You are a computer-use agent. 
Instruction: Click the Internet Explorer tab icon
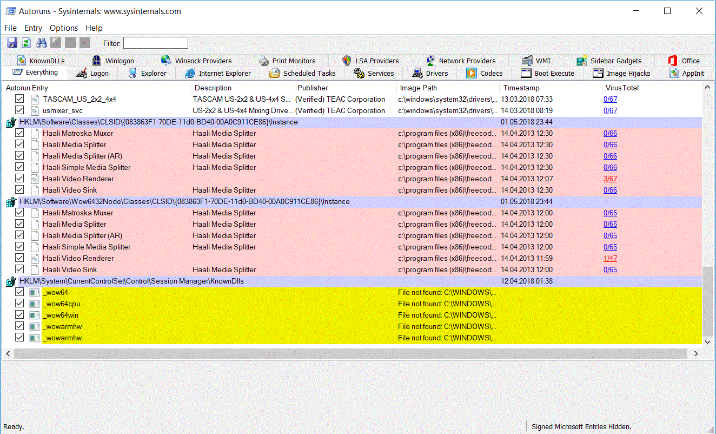(x=190, y=73)
